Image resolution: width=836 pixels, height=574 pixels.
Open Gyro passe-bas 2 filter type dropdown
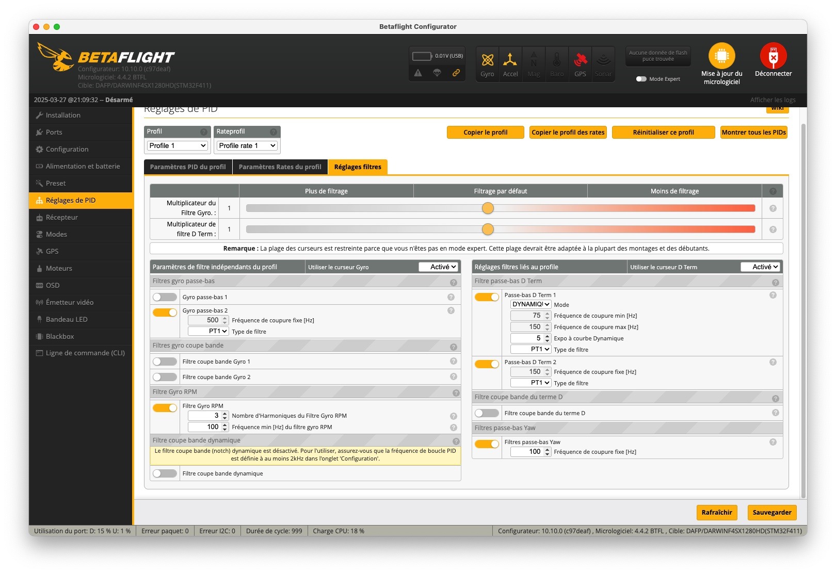tap(208, 331)
